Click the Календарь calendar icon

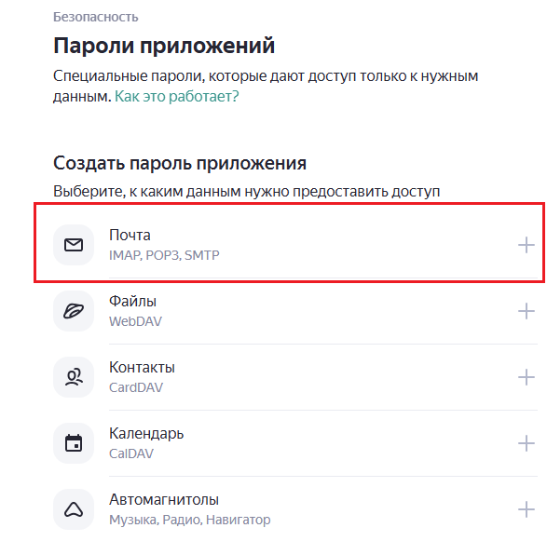(74, 443)
